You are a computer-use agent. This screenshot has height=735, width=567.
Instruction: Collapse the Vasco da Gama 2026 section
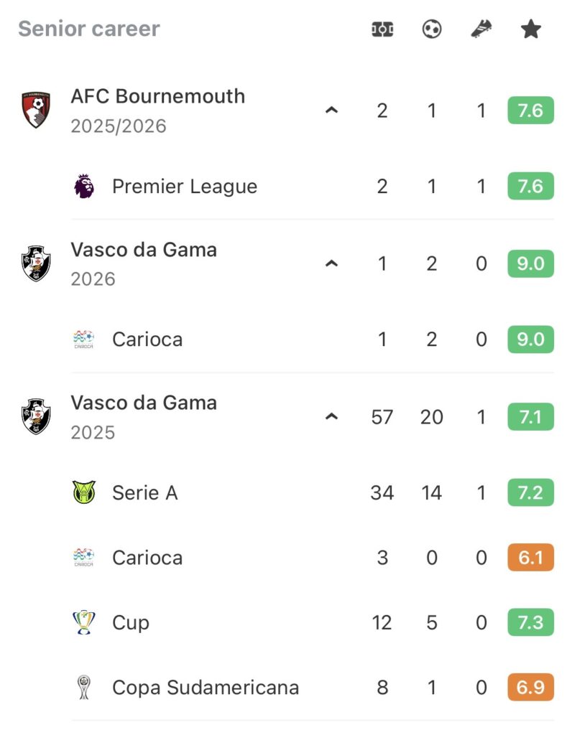click(331, 263)
